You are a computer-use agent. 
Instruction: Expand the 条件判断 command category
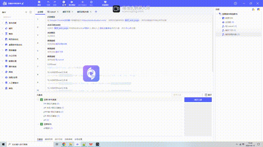(2, 23)
